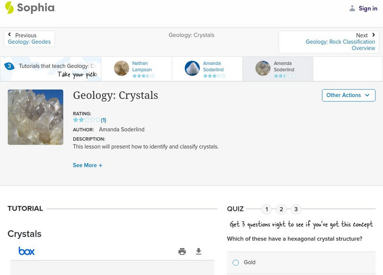Click the Sophia logo icon
This screenshot has width=383, height=275.
coord(10,8)
